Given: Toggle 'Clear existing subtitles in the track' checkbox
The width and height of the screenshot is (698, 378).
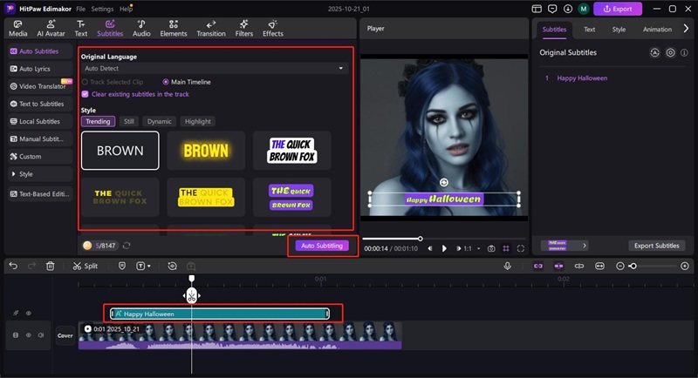Looking at the screenshot, I should point(85,94).
